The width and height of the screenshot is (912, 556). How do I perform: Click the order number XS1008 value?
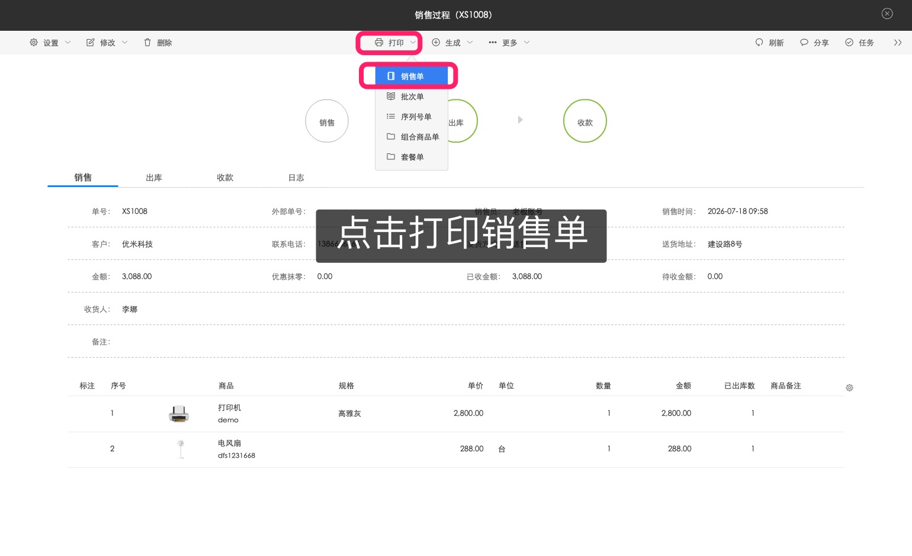(135, 211)
